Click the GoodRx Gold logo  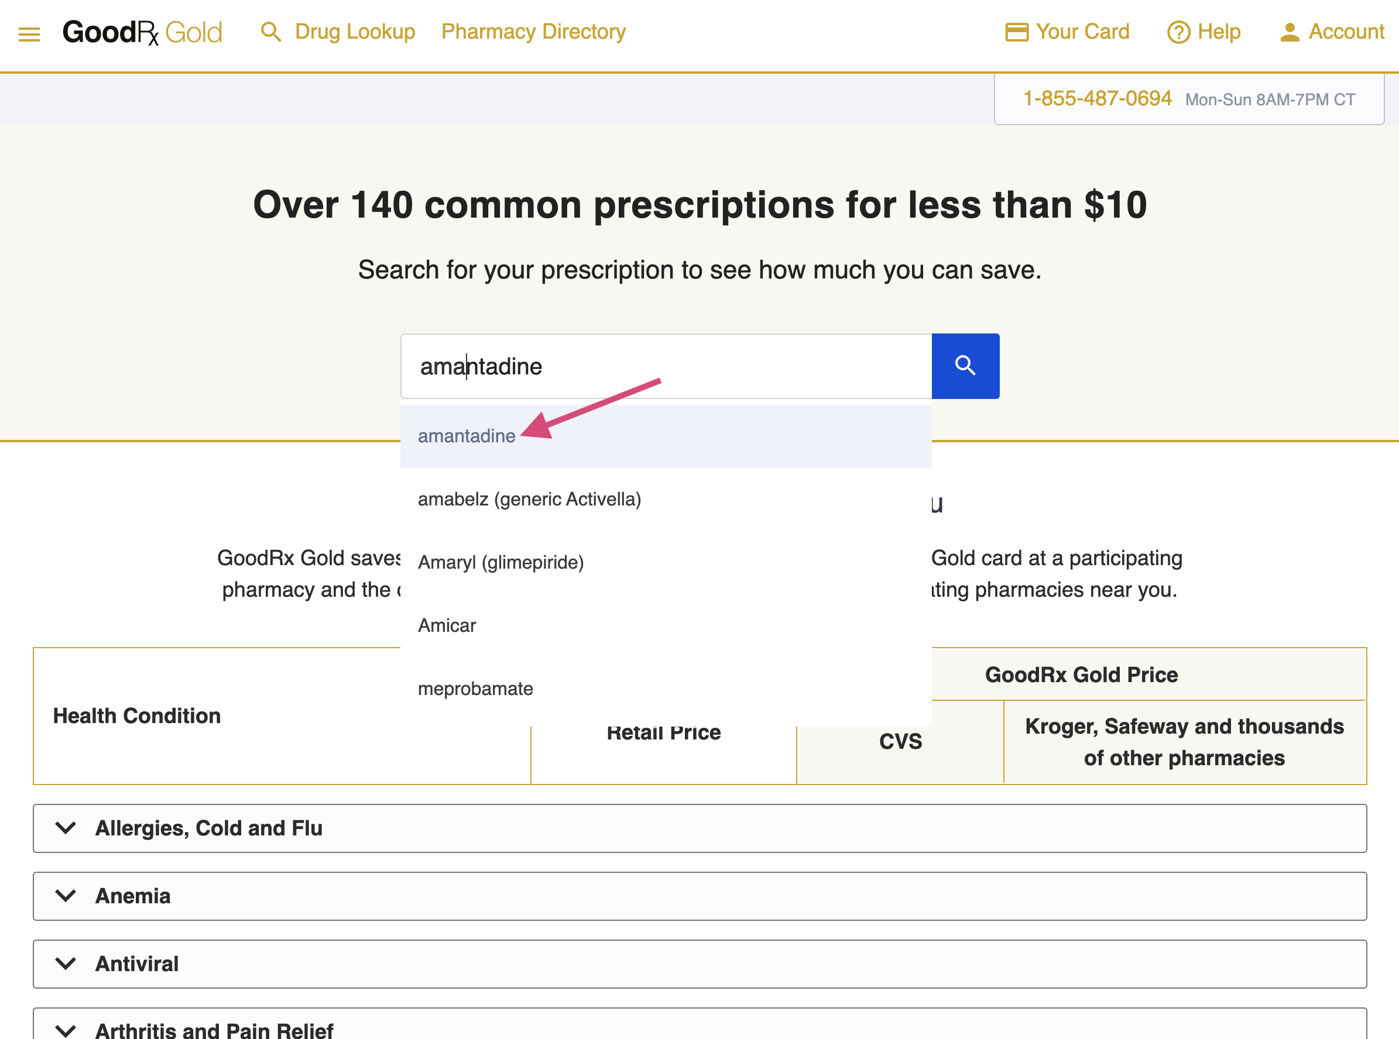coord(142,32)
